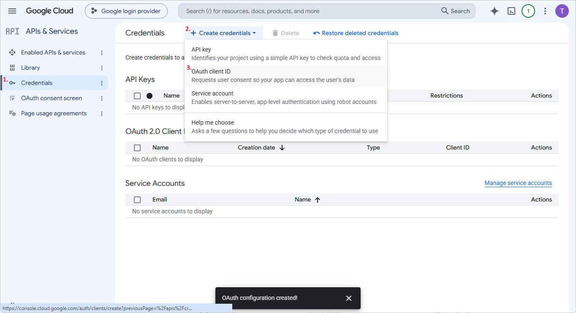Open the hamburger navigation menu
Image resolution: width=576 pixels, height=313 pixels.
pyautogui.click(x=12, y=11)
